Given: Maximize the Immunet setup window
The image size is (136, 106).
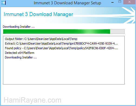Looking at the screenshot, I should [120, 2].
